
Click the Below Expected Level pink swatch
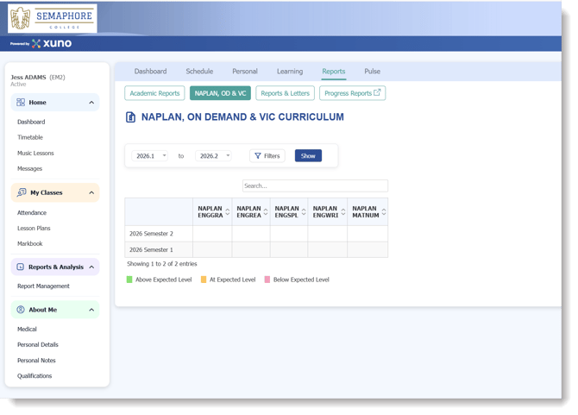267,280
